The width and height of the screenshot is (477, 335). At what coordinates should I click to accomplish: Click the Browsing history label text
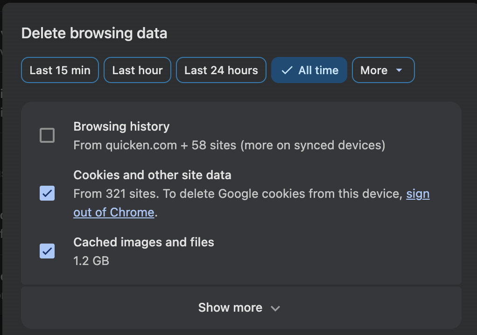pos(121,126)
